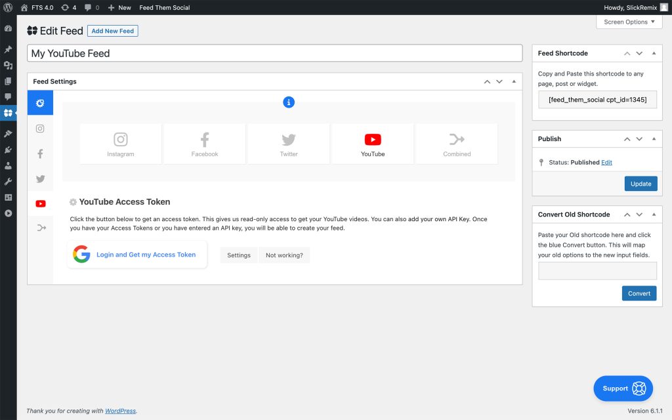Click Add New Feed button
This screenshot has height=420, width=672.
point(113,31)
